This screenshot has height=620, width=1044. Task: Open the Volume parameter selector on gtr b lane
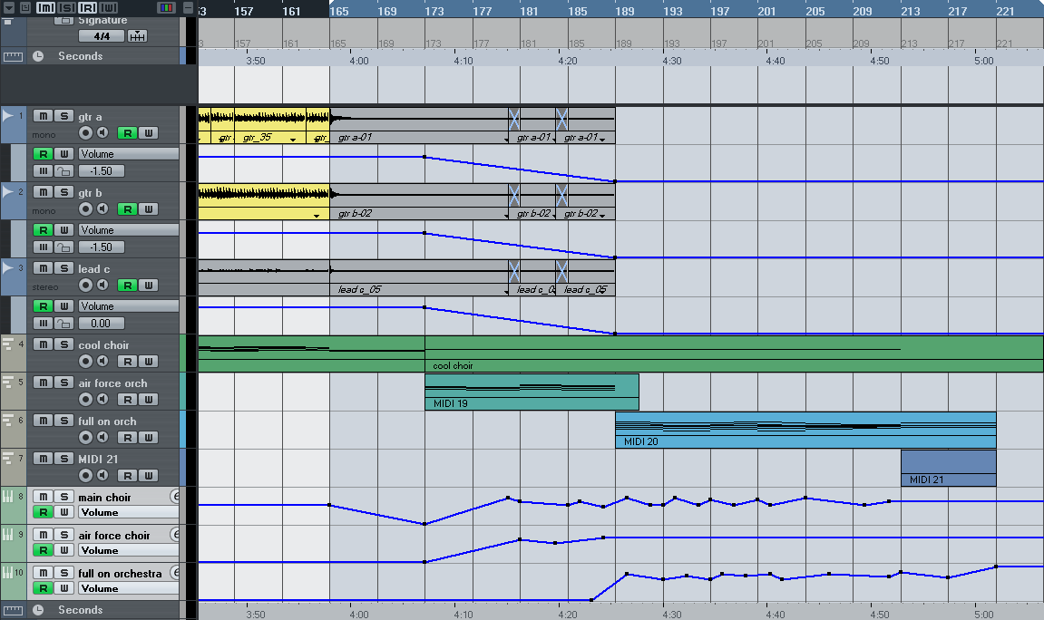129,230
